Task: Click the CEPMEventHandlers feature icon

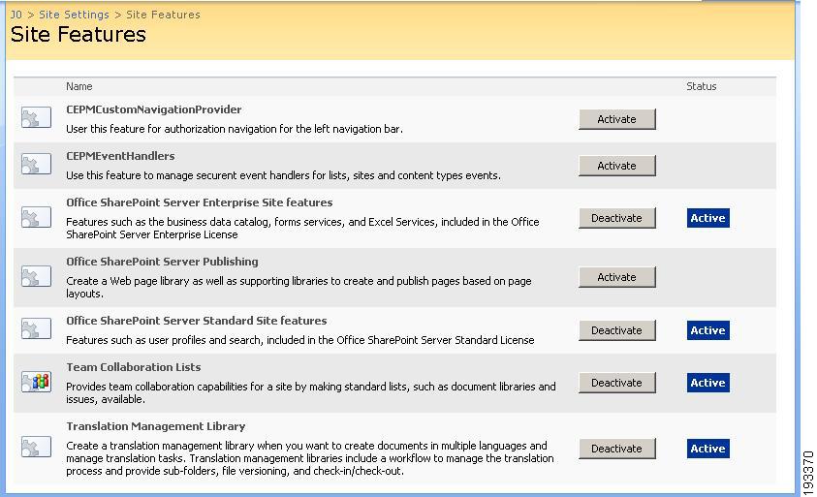Action: click(x=36, y=164)
